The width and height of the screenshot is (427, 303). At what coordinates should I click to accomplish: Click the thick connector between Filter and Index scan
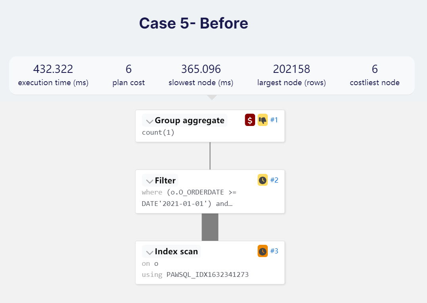(210, 227)
